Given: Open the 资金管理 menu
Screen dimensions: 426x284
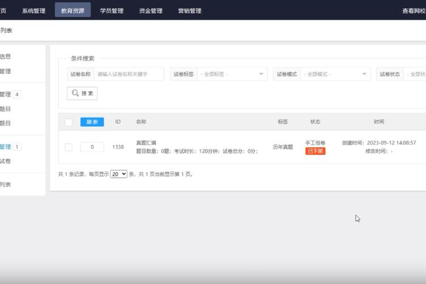Looking at the screenshot, I should click(151, 11).
